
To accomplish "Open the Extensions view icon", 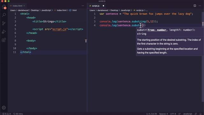I will (4, 40).
